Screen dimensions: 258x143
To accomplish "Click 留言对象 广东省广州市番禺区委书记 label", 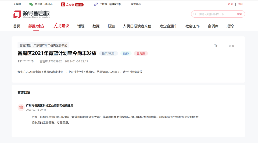I will [x=43, y=45].
